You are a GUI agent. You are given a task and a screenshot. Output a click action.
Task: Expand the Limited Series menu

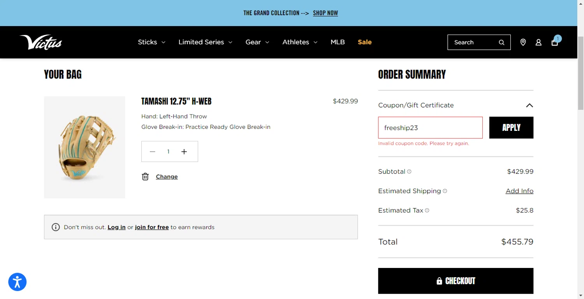(205, 42)
